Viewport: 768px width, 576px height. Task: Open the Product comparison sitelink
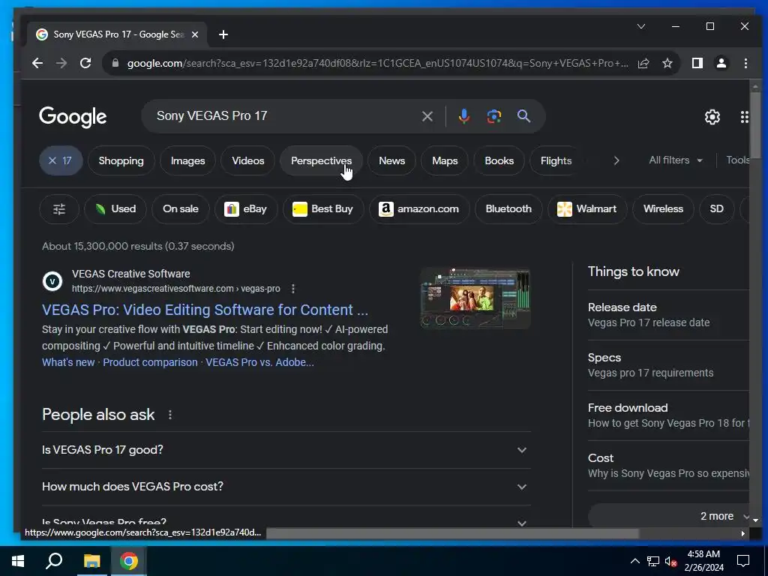(150, 362)
